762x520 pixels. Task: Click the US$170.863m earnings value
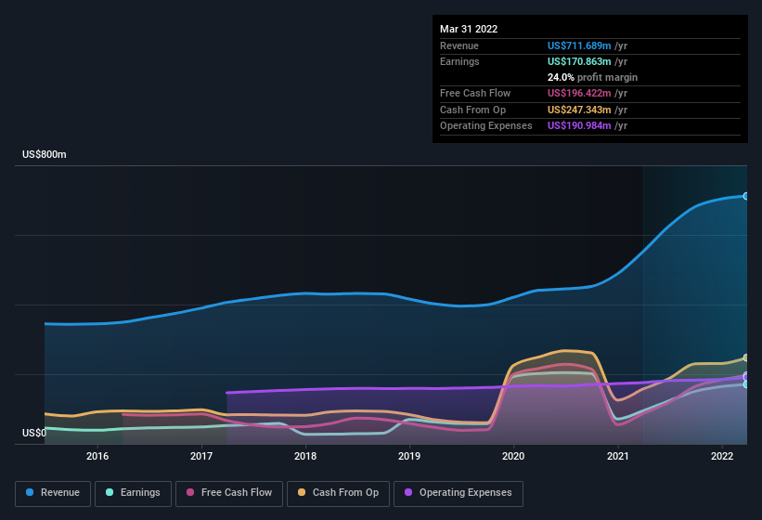coord(579,61)
